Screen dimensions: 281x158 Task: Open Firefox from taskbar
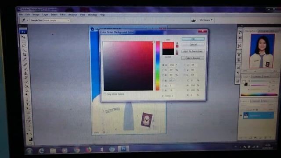coord(89,150)
